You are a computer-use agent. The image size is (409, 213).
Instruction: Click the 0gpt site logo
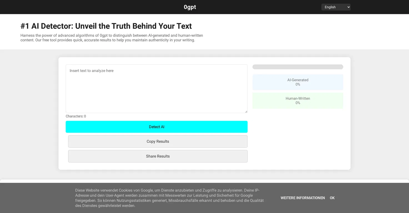tap(190, 7)
